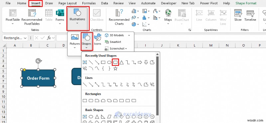Pick the five-point star in Recently Used Shapes
The width and height of the screenshot is (266, 123).
point(115,68)
